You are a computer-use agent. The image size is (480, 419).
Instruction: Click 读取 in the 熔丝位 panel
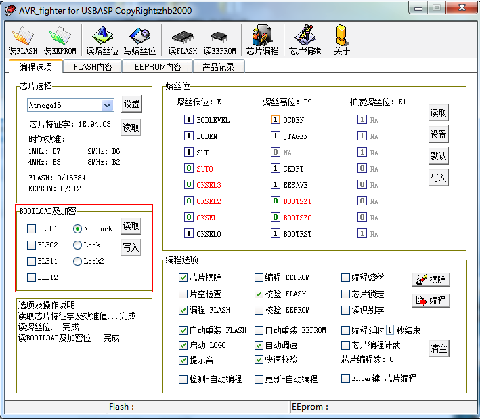coord(439,113)
